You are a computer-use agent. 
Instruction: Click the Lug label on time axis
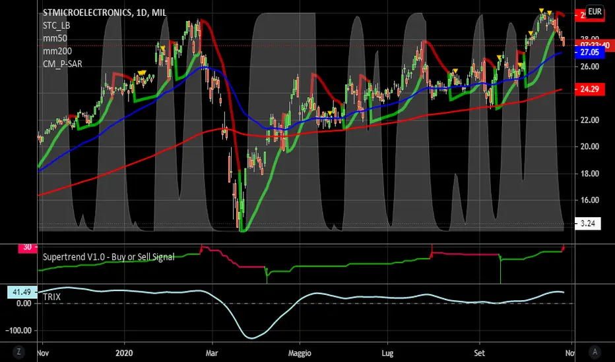[387, 353]
